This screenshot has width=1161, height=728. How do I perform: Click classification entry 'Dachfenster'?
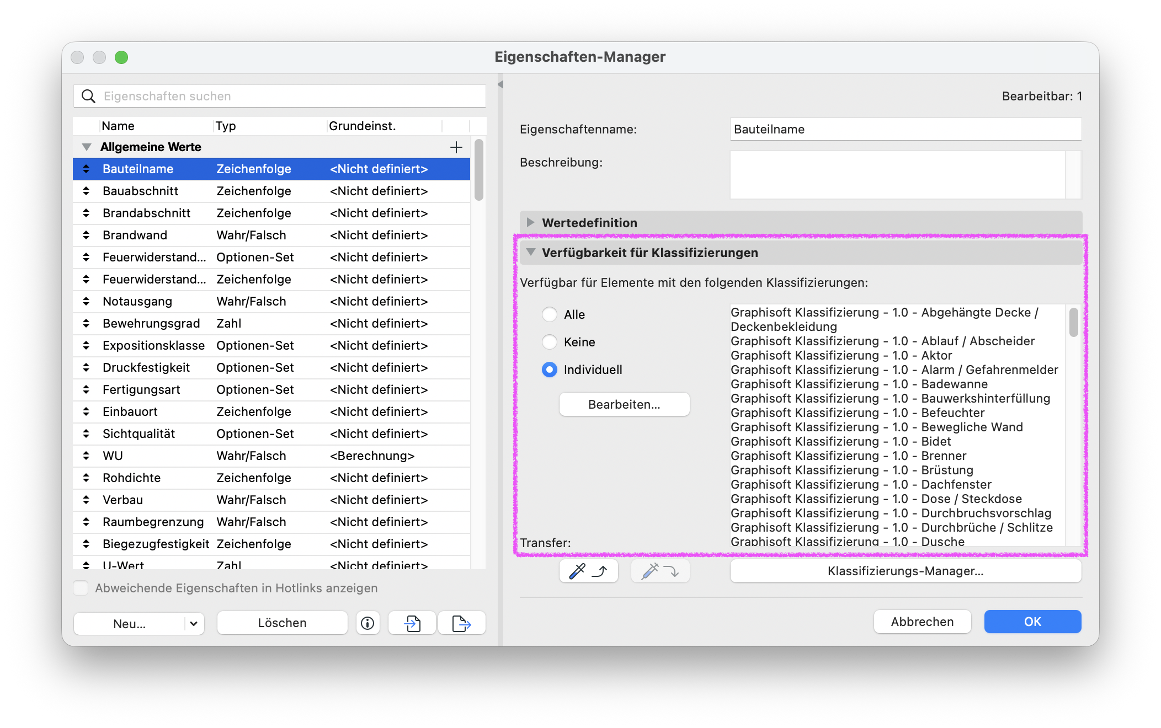[861, 484]
